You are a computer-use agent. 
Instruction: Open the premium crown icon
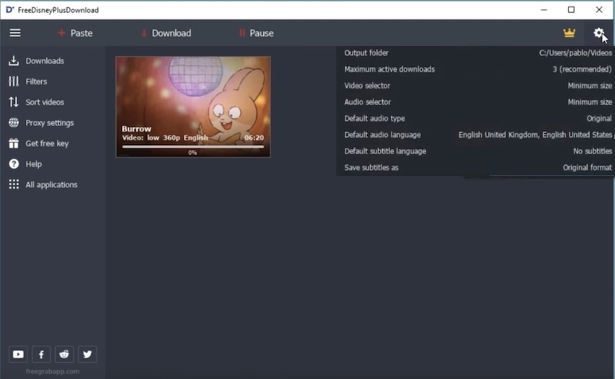[x=569, y=33]
